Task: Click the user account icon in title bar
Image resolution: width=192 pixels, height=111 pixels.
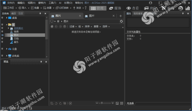Action: pyautogui.click(x=151, y=3)
